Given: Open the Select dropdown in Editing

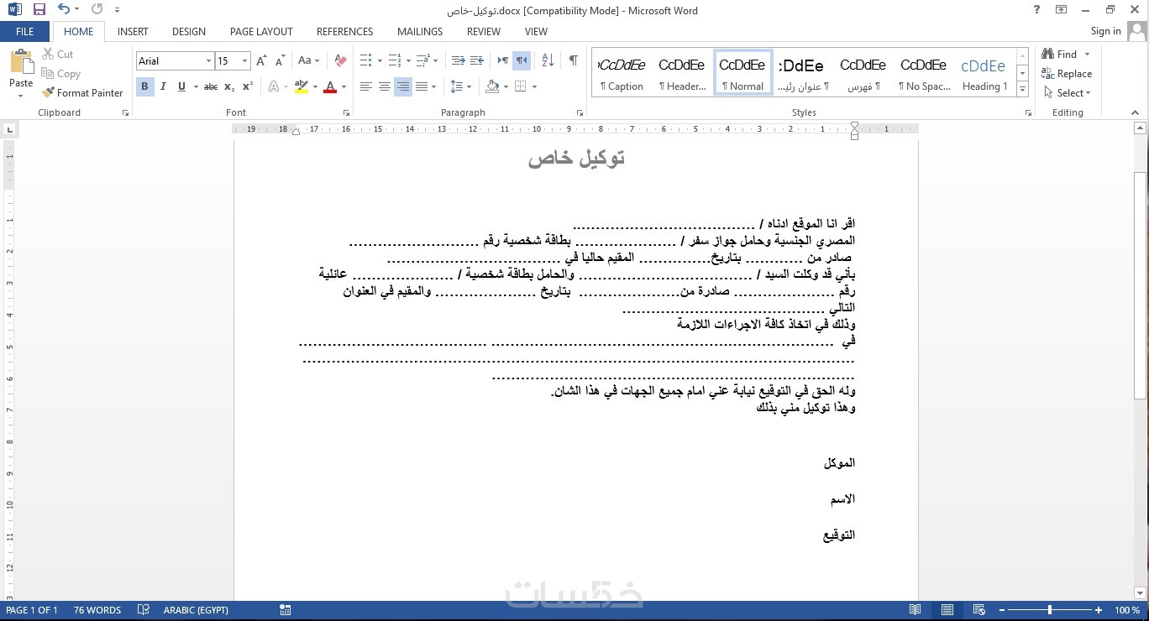Looking at the screenshot, I should click(1068, 93).
